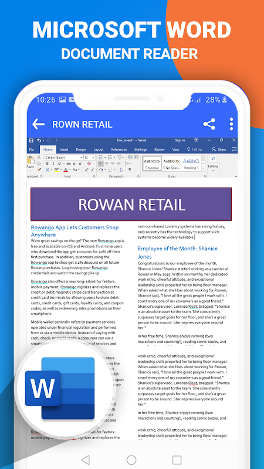Open Line and Paragraph Spacing dropdown
This screenshot has width=264, height=469.
[127, 164]
